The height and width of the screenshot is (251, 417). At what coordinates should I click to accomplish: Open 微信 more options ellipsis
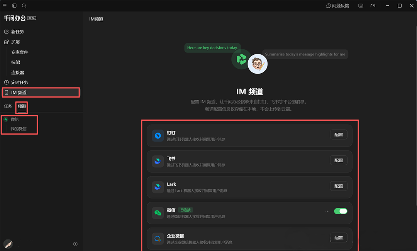327,211
